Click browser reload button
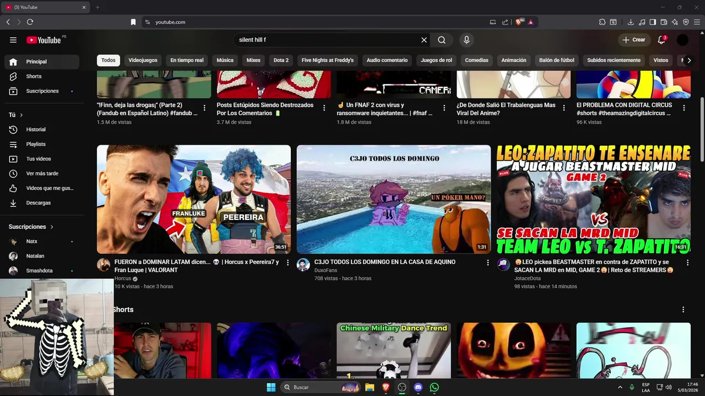This screenshot has height=396, width=705. (x=30, y=22)
